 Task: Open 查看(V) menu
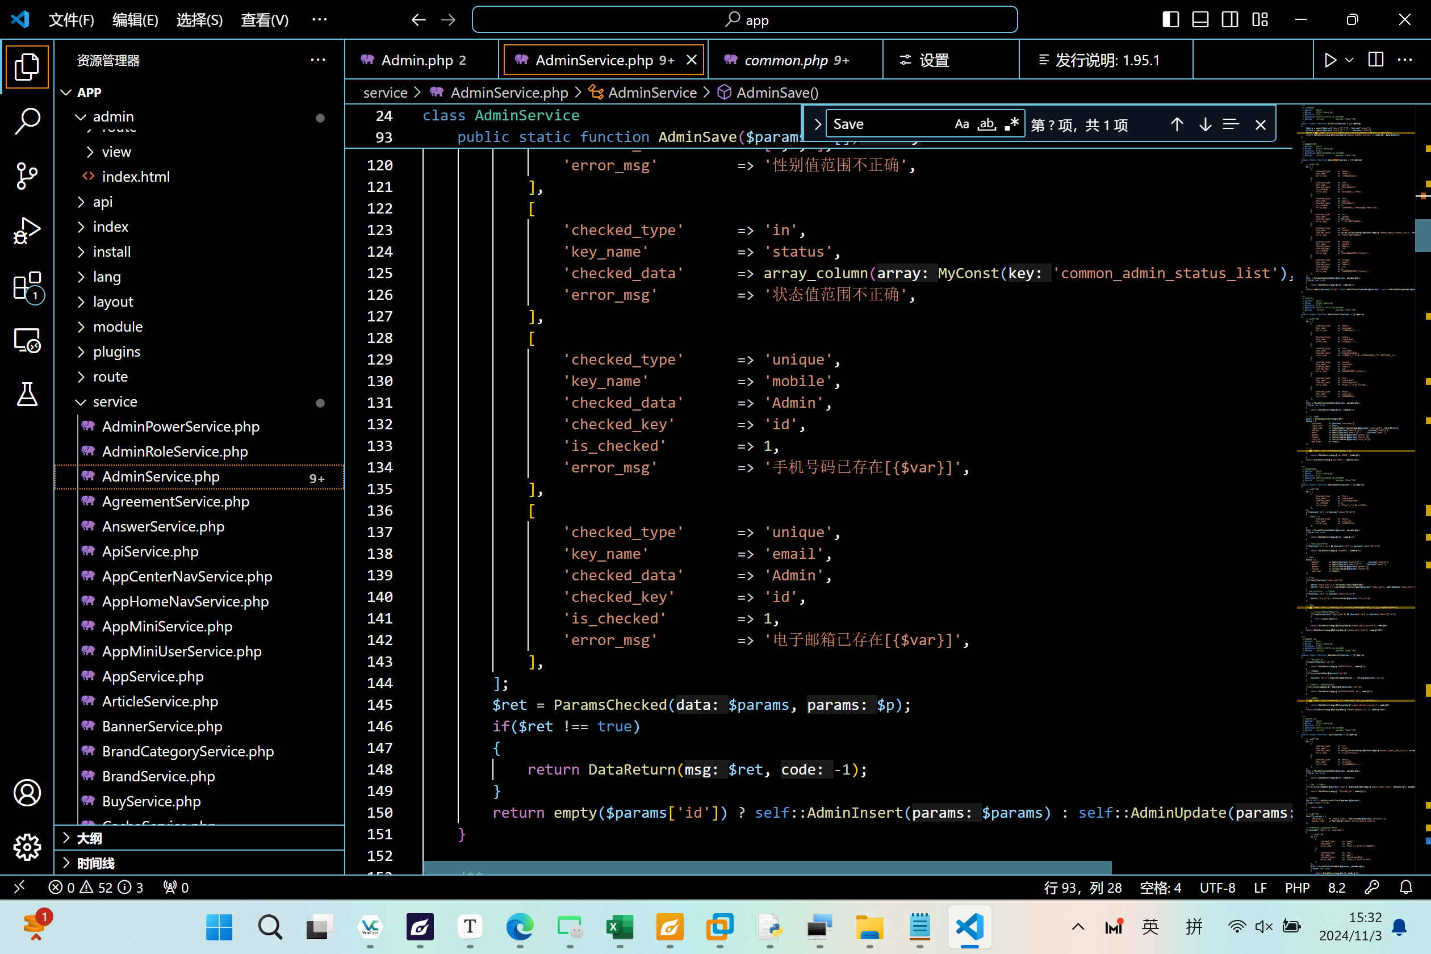[265, 20]
